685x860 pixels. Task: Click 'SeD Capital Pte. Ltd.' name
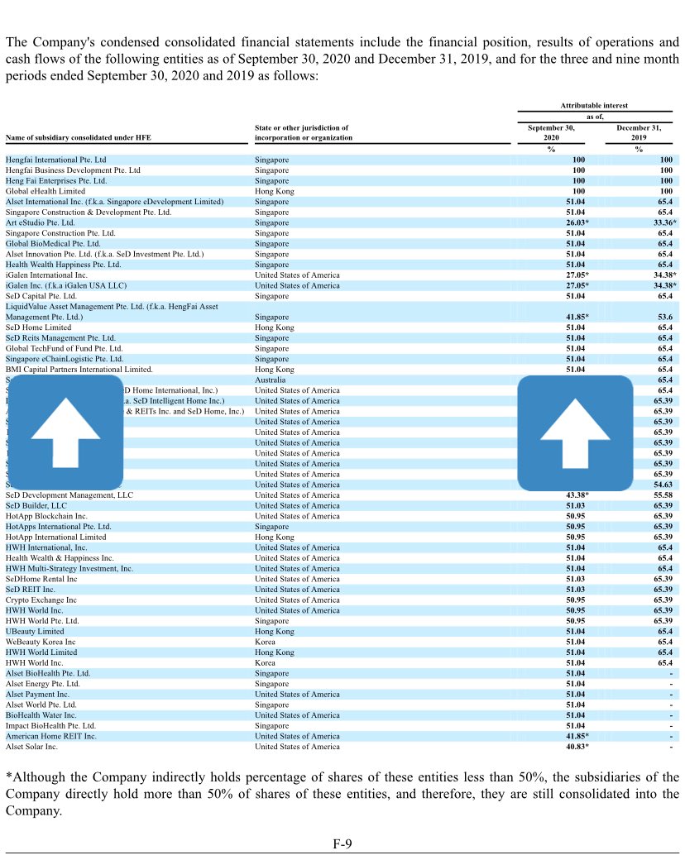point(41,296)
